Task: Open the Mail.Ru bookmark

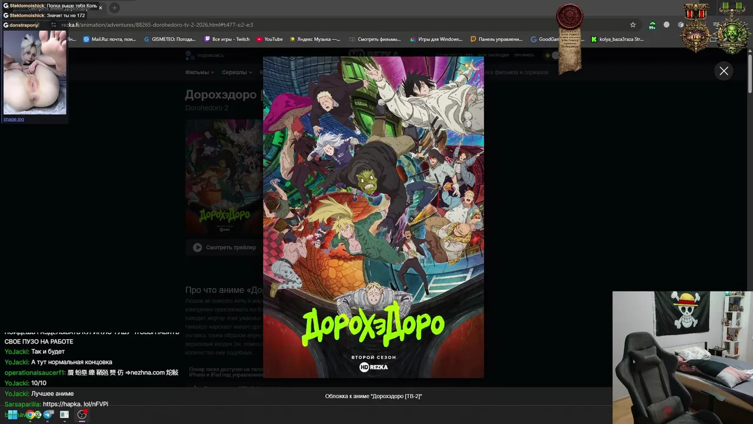Action: point(109,39)
